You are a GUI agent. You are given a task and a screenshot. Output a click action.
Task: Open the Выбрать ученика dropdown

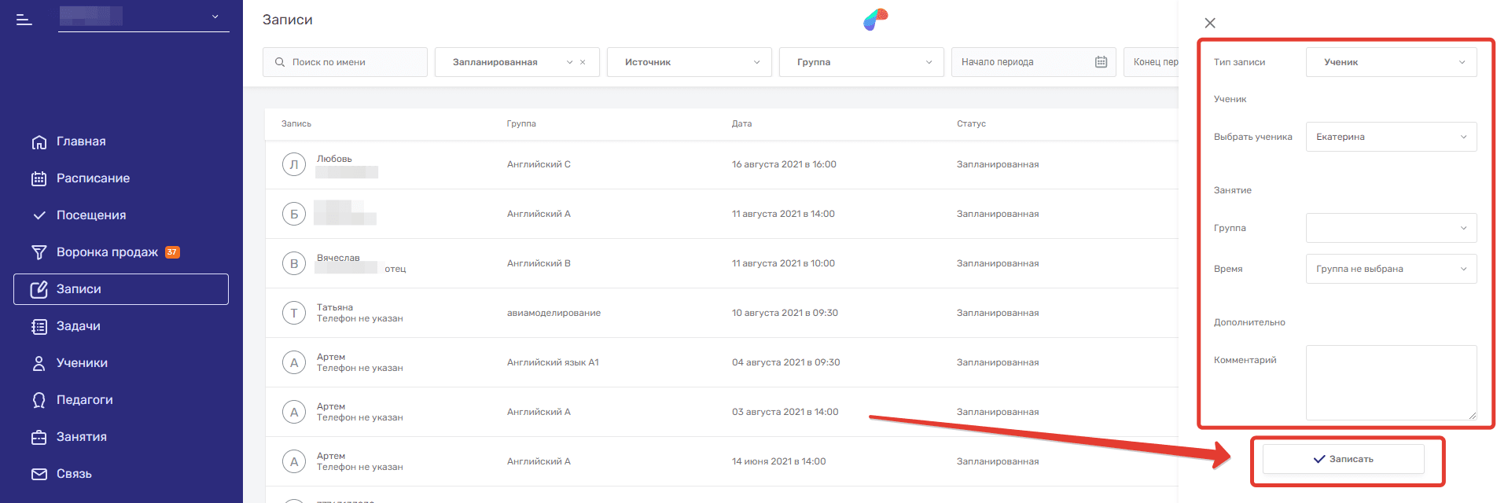1390,137
